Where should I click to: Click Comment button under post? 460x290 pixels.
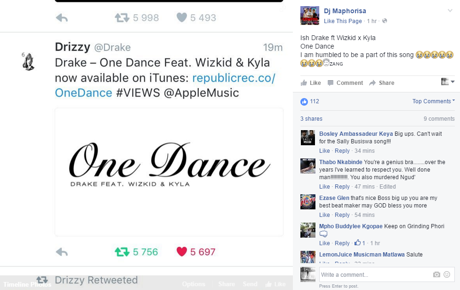pyautogui.click(x=345, y=83)
